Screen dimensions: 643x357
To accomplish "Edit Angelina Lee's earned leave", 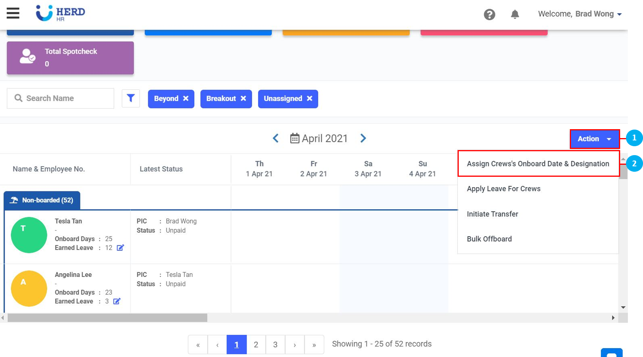I will 117,301.
